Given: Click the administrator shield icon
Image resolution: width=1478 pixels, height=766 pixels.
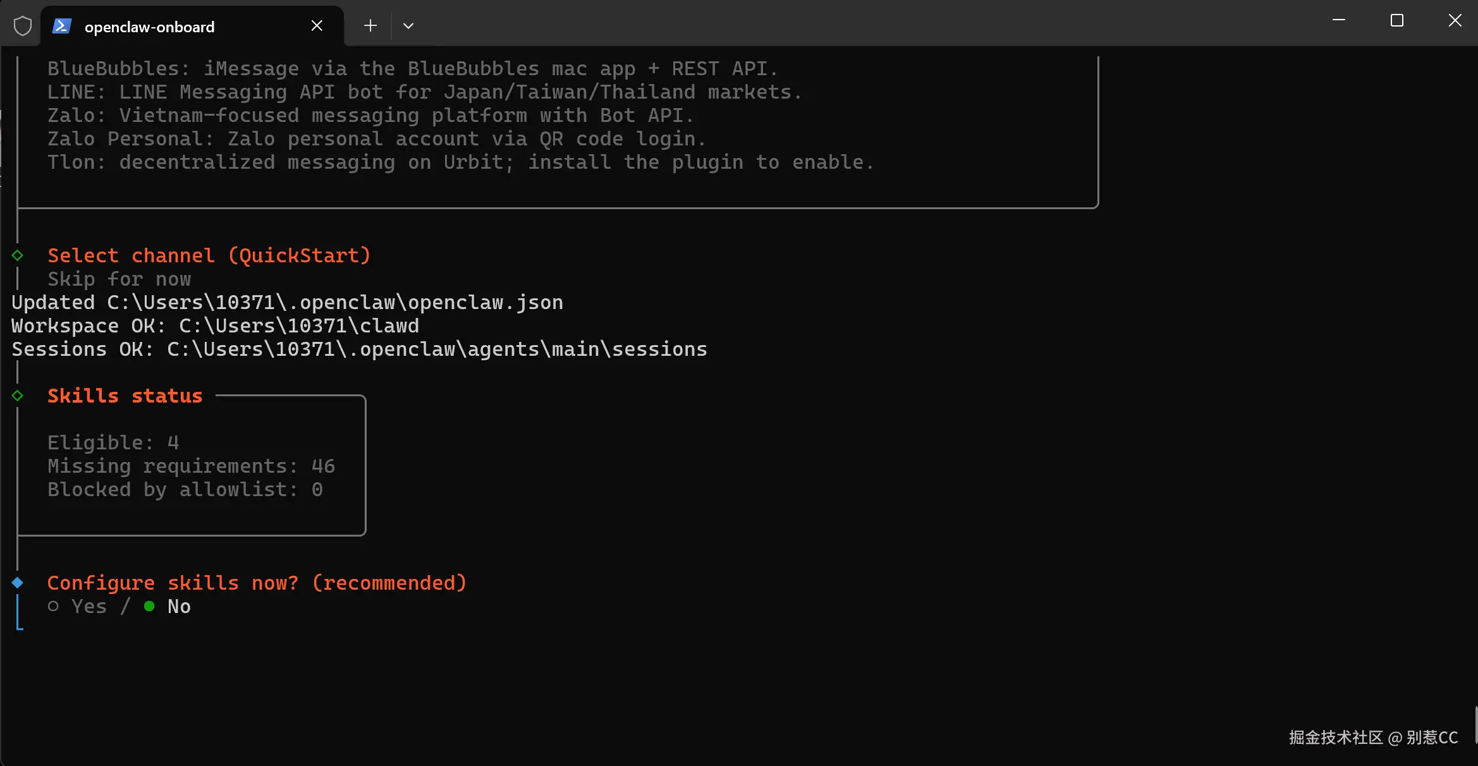Looking at the screenshot, I should tap(23, 26).
